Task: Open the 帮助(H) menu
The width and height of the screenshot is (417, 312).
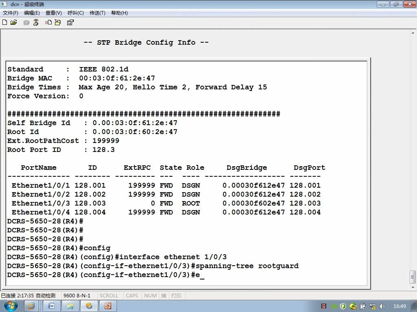Action: pos(119,13)
